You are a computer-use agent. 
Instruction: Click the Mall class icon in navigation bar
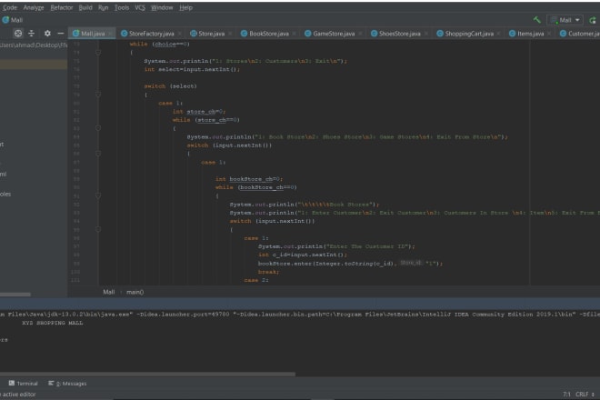coord(5,20)
